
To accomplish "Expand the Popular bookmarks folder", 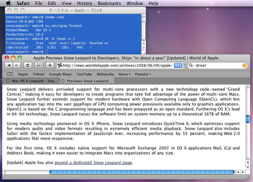I will click(143, 74).
